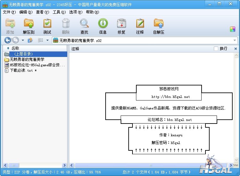
Task: Click the 邪恶游戏网 heading text
Action: click(x=169, y=89)
